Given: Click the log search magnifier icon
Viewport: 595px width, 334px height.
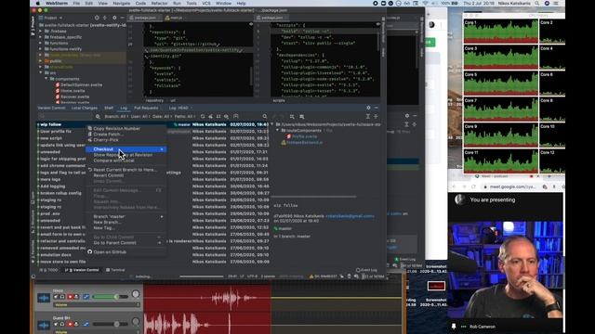Looking at the screenshot, I should click(x=265, y=117).
